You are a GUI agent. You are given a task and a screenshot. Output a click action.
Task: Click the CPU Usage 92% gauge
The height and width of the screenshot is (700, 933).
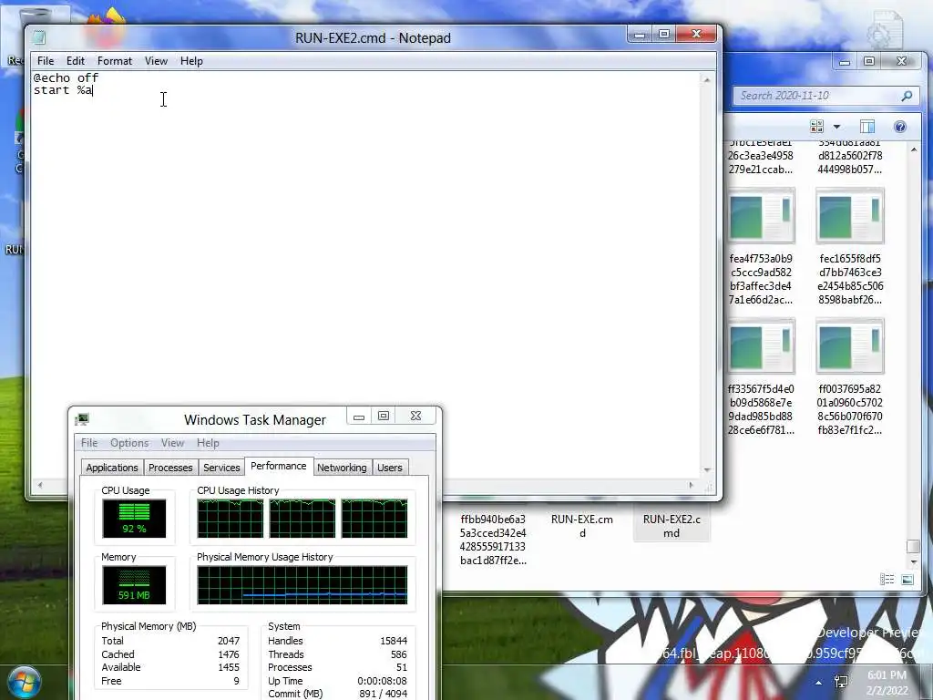[134, 519]
